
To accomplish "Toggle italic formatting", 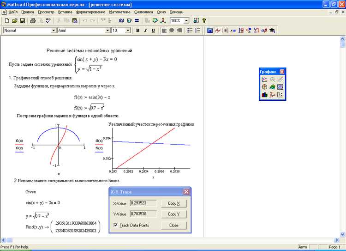I will (x=145, y=31).
